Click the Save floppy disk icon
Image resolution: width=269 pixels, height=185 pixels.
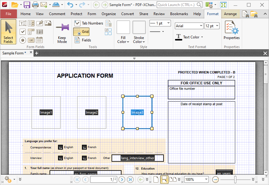pyautogui.click(x=27, y=5)
